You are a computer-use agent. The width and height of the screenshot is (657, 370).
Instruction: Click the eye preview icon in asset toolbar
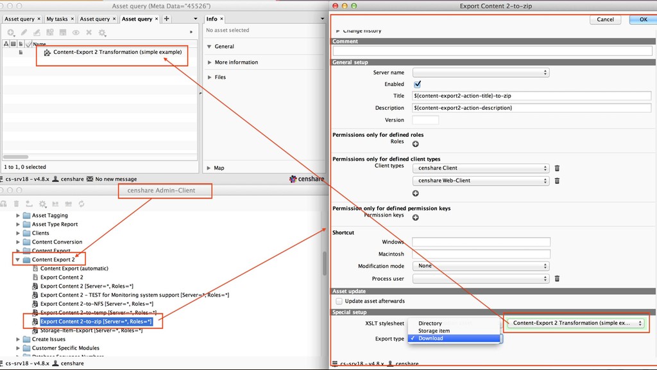[x=76, y=32]
